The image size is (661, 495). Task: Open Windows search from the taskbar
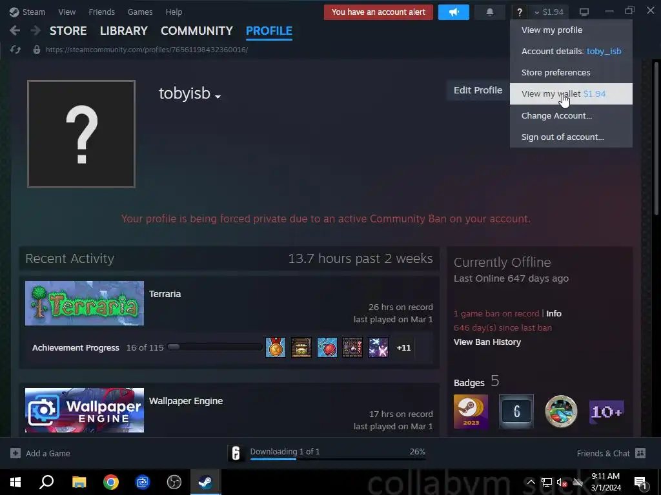(x=46, y=482)
